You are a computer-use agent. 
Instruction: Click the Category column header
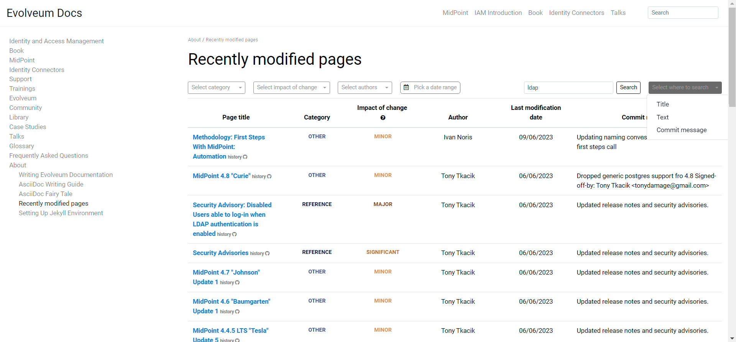tap(317, 117)
